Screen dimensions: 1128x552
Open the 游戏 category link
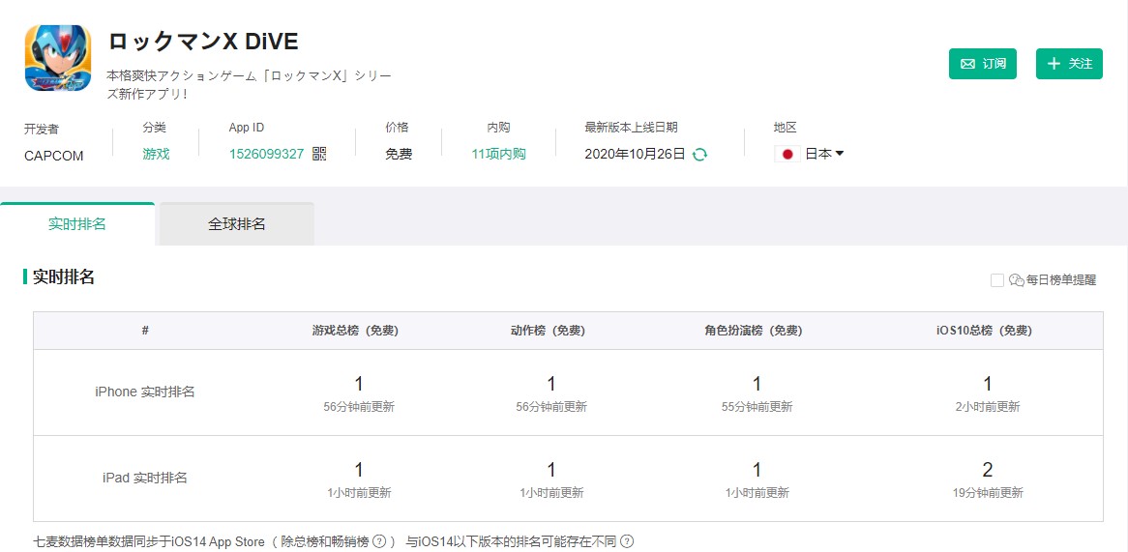click(x=156, y=154)
